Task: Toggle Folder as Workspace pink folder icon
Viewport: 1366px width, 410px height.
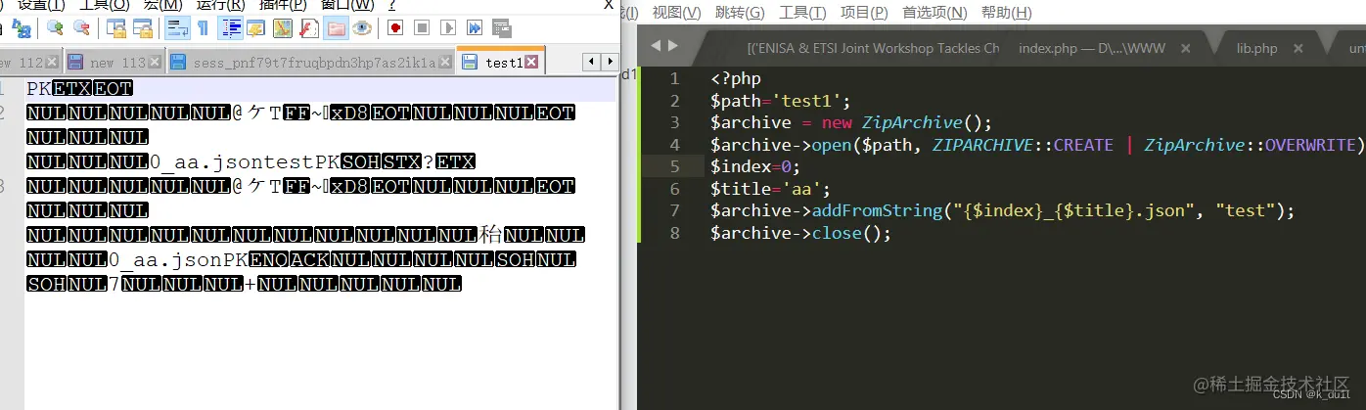Action: 336,27
